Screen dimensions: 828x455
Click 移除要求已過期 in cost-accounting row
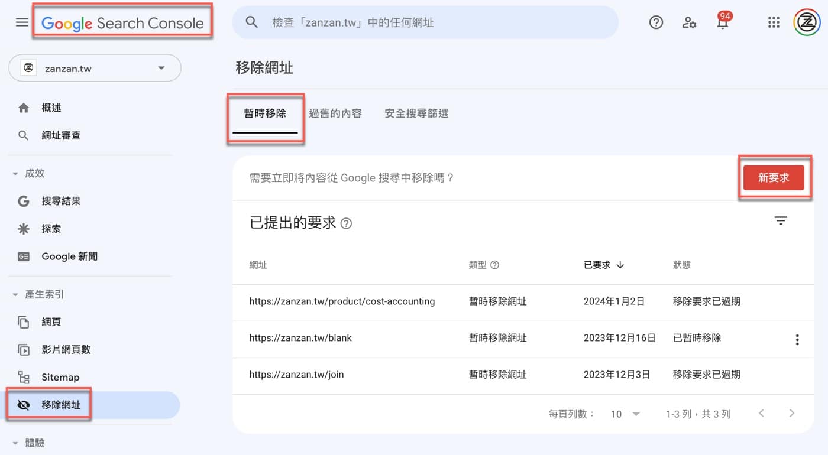(x=707, y=301)
